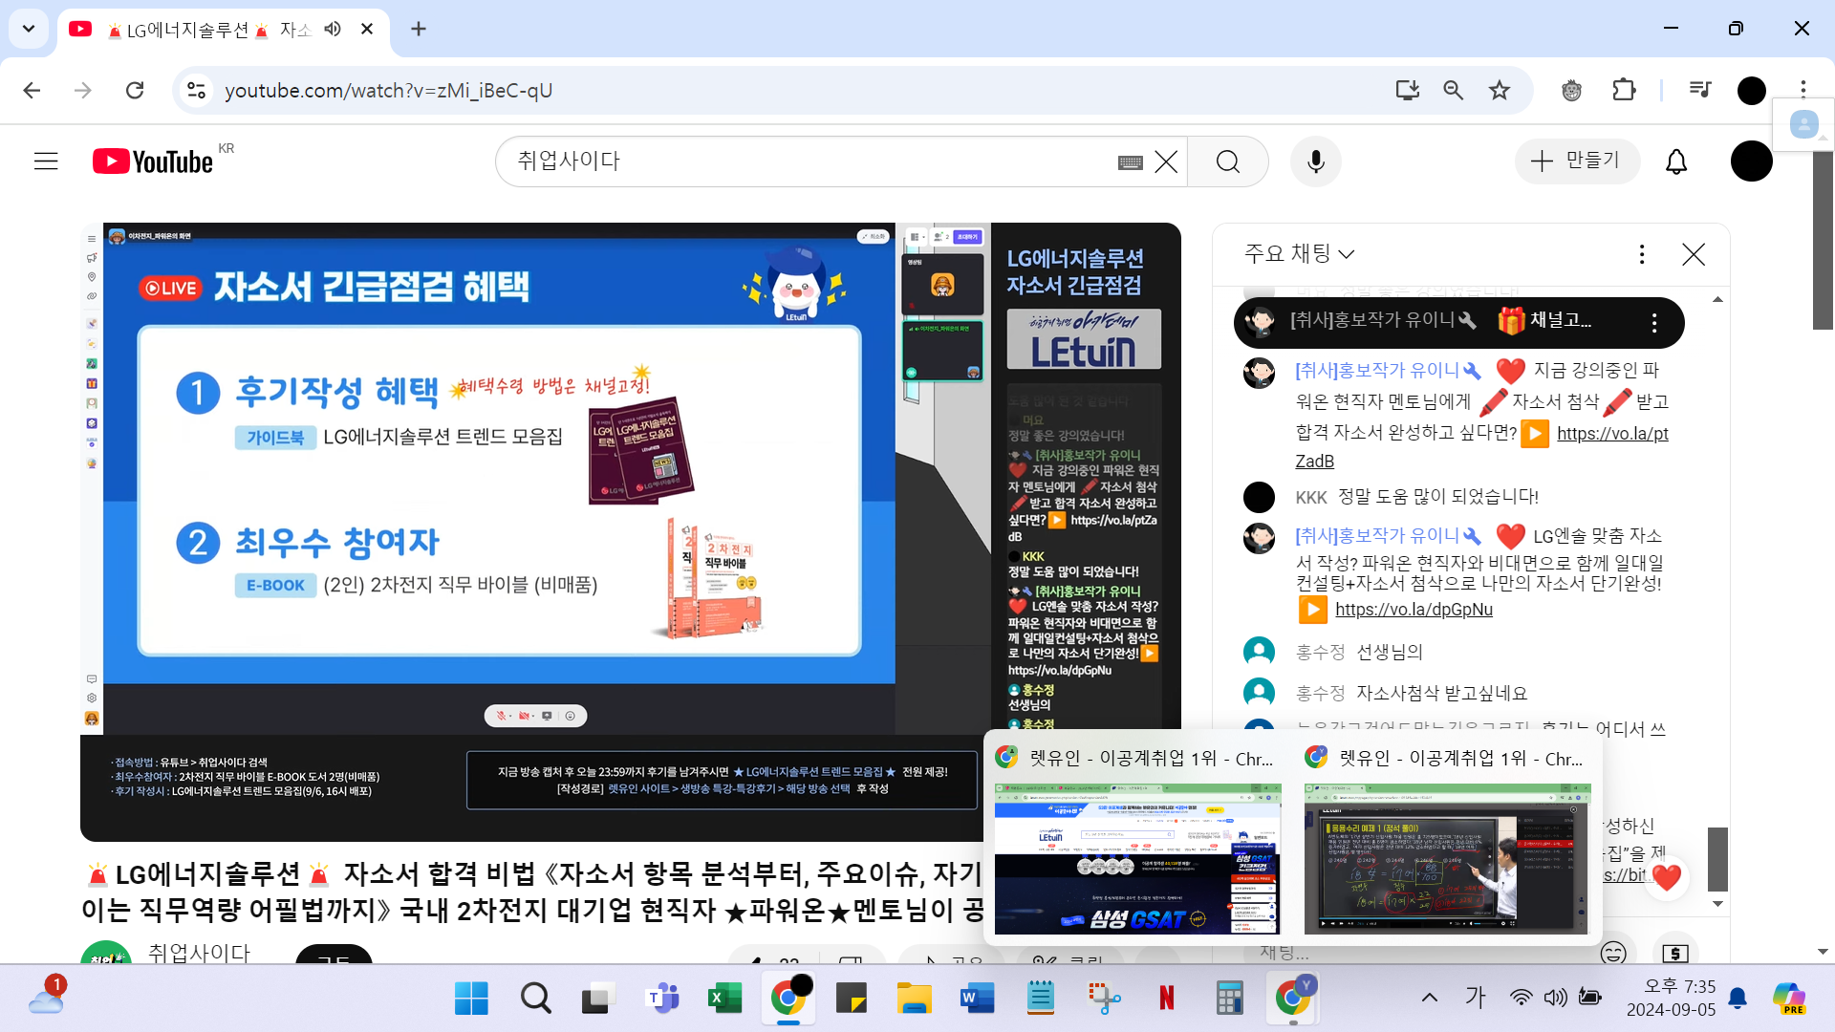Send heart reaction in live chat
The height and width of the screenshot is (1032, 1835).
1667,877
